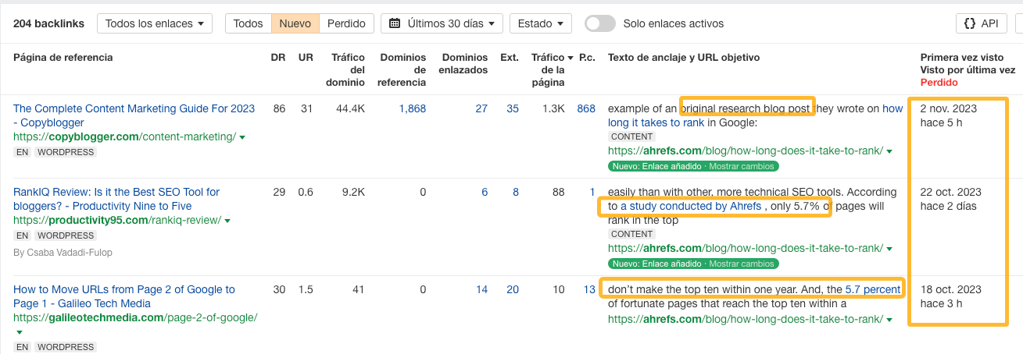Open copyblogger.com/content-marketing/ URL
Image resolution: width=1023 pixels, height=354 pixels.
pyautogui.click(x=124, y=136)
